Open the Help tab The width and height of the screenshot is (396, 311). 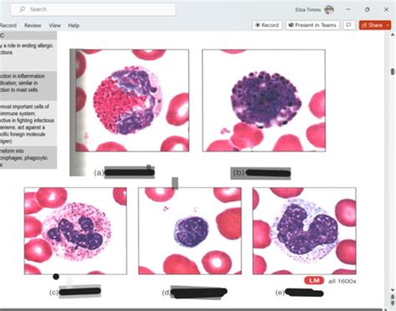pyautogui.click(x=74, y=26)
